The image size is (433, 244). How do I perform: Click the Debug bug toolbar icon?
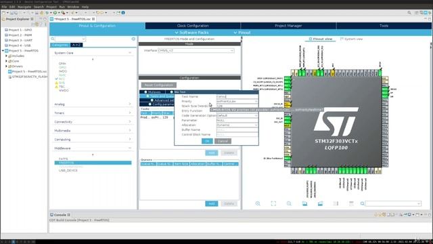pyautogui.click(x=47, y=13)
